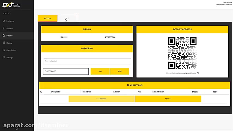Click the Tools column header

click(215, 92)
